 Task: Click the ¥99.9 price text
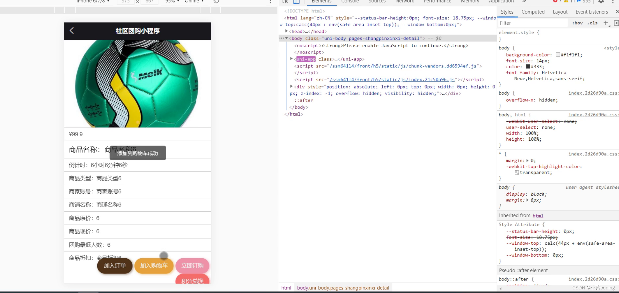click(76, 134)
